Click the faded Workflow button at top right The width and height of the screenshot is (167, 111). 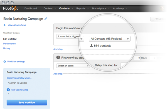click(158, 19)
